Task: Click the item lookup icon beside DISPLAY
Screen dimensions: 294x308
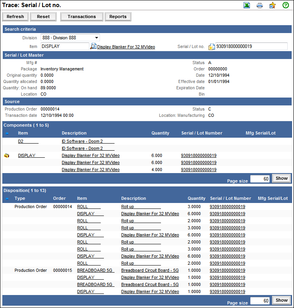Action: point(93,46)
